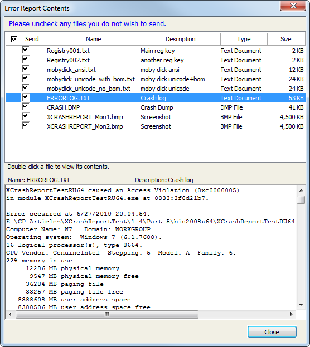Click the 'CPU Vendor: GenuineIntel' log line

(121, 253)
